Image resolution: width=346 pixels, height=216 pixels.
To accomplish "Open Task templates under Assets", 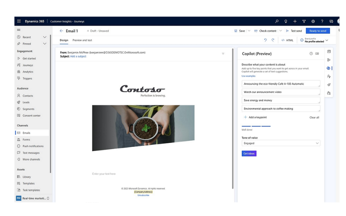I will (32, 190).
